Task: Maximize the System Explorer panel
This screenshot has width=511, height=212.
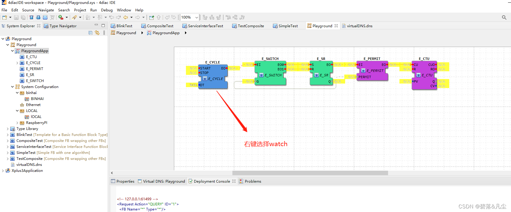Action: 103,25
